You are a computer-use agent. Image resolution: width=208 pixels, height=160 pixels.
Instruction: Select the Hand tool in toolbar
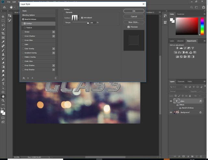point(3,96)
